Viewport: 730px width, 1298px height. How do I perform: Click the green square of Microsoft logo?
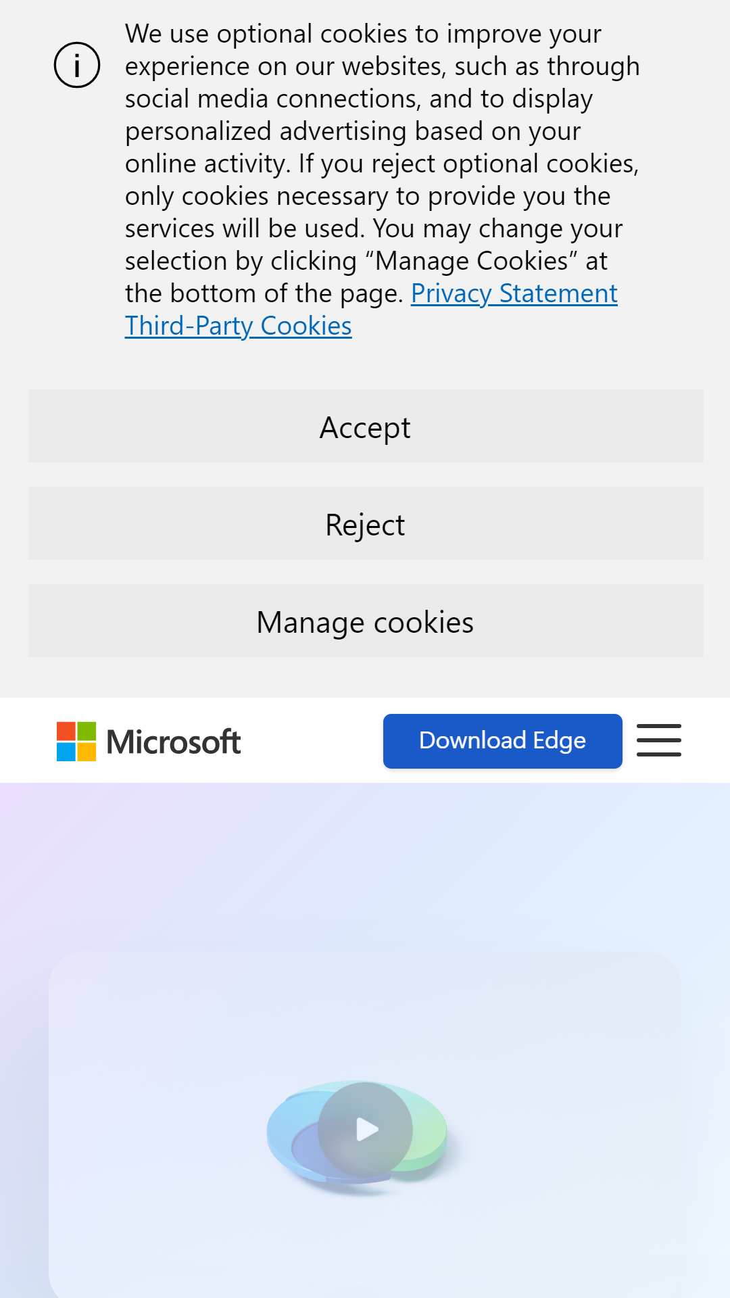pyautogui.click(x=87, y=731)
